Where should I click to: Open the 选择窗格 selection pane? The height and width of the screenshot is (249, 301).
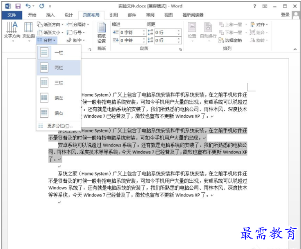pos(230,40)
